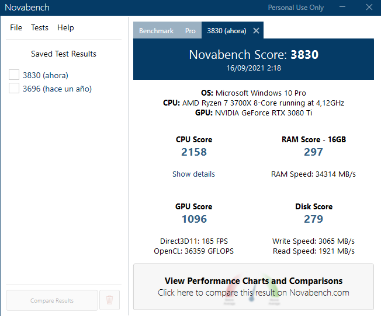This screenshot has height=316, width=381.
Task: Click the OpenCL: 36359 GFLOPS text
Action: tap(193, 251)
